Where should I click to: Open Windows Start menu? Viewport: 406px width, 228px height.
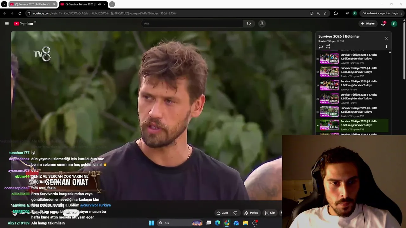pos(151,223)
